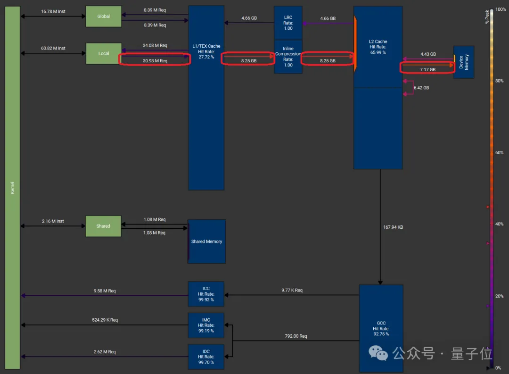Image resolution: width=509 pixels, height=374 pixels.
Task: Select the green Shared node
Action: pos(103,226)
